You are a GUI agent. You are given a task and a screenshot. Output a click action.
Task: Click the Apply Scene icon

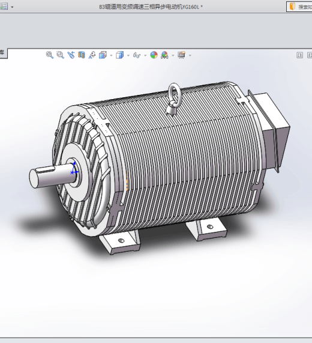[x=164, y=55]
